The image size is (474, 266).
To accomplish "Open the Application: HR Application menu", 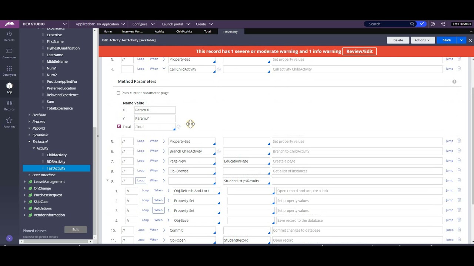I will [100, 24].
